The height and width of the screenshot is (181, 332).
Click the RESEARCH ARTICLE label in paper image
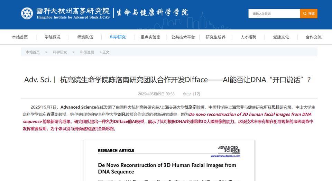[116, 151]
